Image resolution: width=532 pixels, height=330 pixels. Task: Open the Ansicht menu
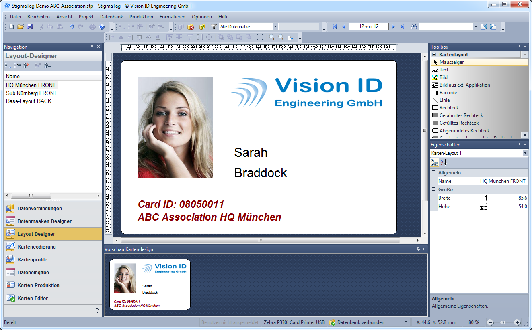coord(64,17)
